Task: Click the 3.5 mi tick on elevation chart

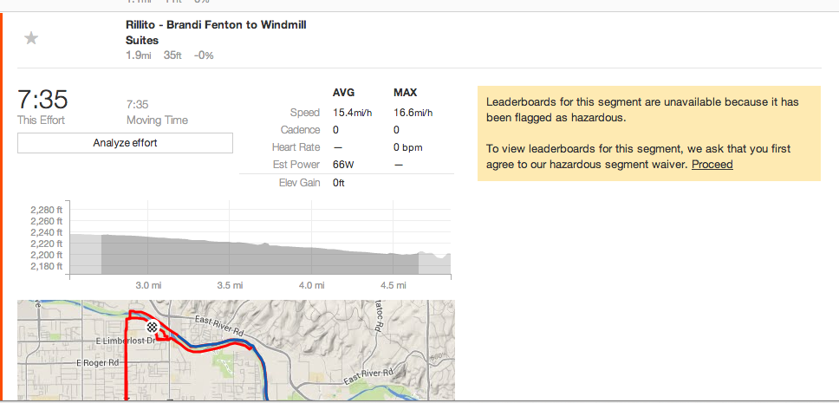Action: tap(230, 286)
